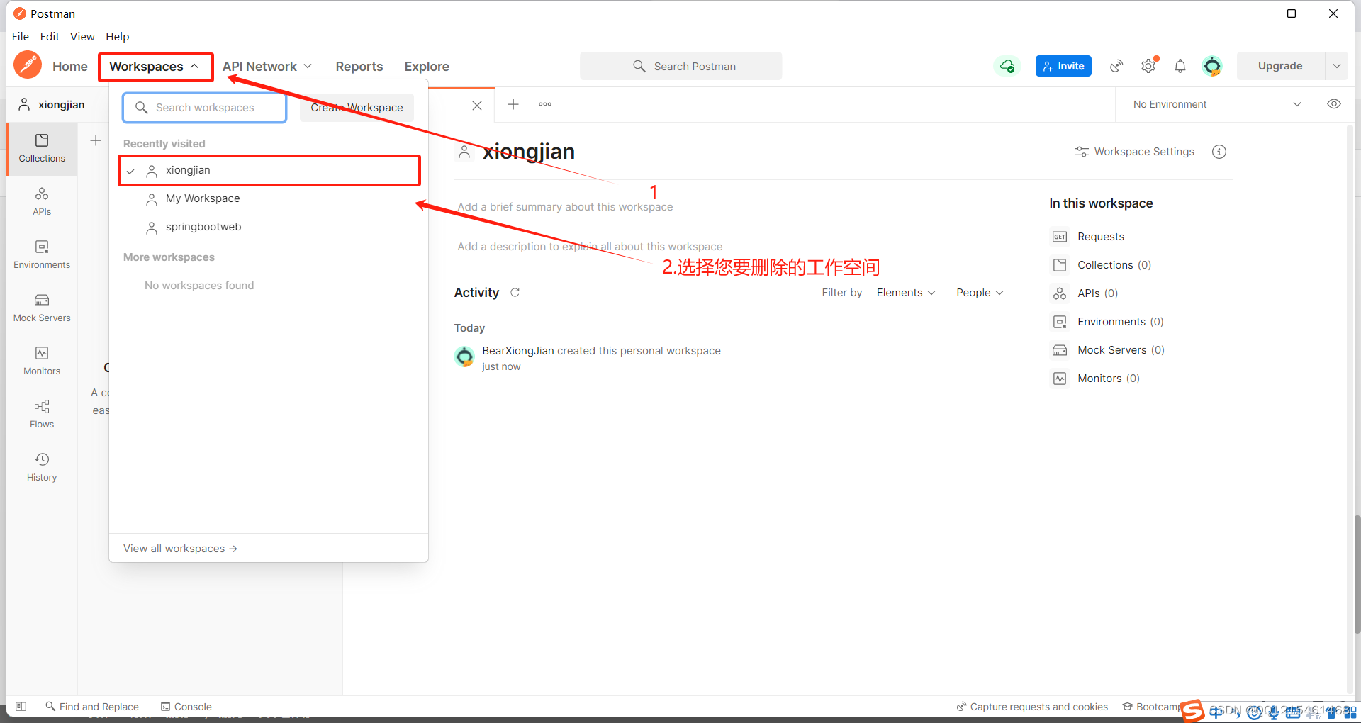The height and width of the screenshot is (723, 1361).
Task: Click the Requests icon in workspace summary
Action: pyautogui.click(x=1060, y=237)
